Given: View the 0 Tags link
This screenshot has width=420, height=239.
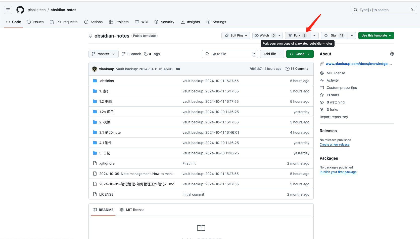Looking at the screenshot, I should pyautogui.click(x=152, y=54).
